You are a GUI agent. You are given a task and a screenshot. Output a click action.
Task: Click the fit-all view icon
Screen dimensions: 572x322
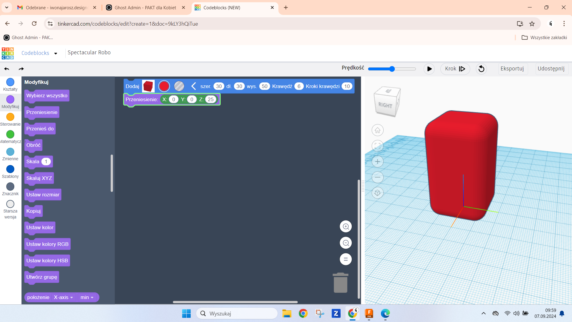377,146
